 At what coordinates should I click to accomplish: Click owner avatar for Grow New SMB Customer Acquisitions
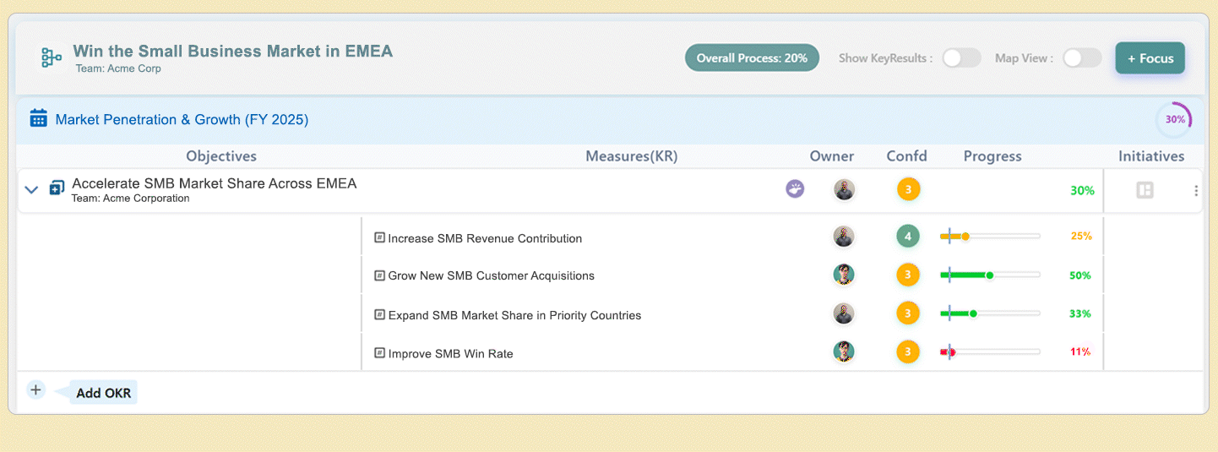(x=843, y=275)
